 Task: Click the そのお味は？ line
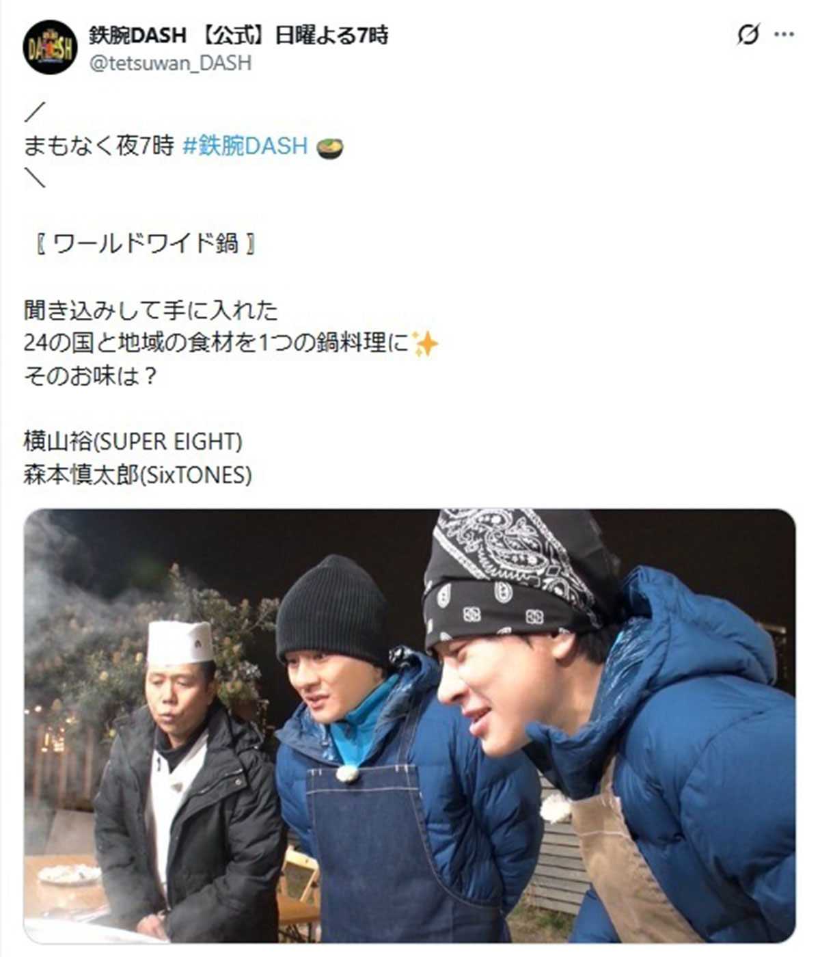click(x=91, y=376)
